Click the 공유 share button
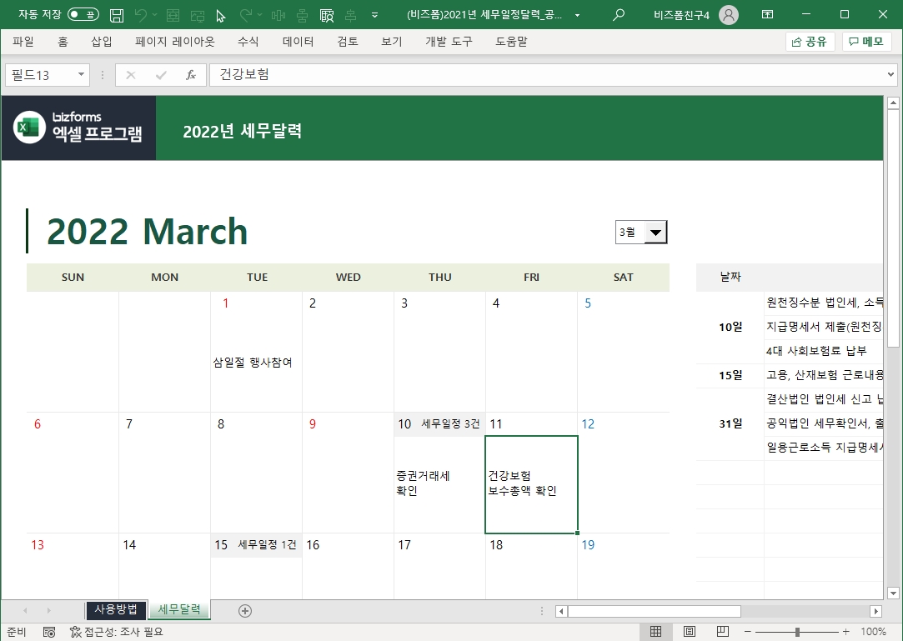903x641 pixels. pos(810,42)
